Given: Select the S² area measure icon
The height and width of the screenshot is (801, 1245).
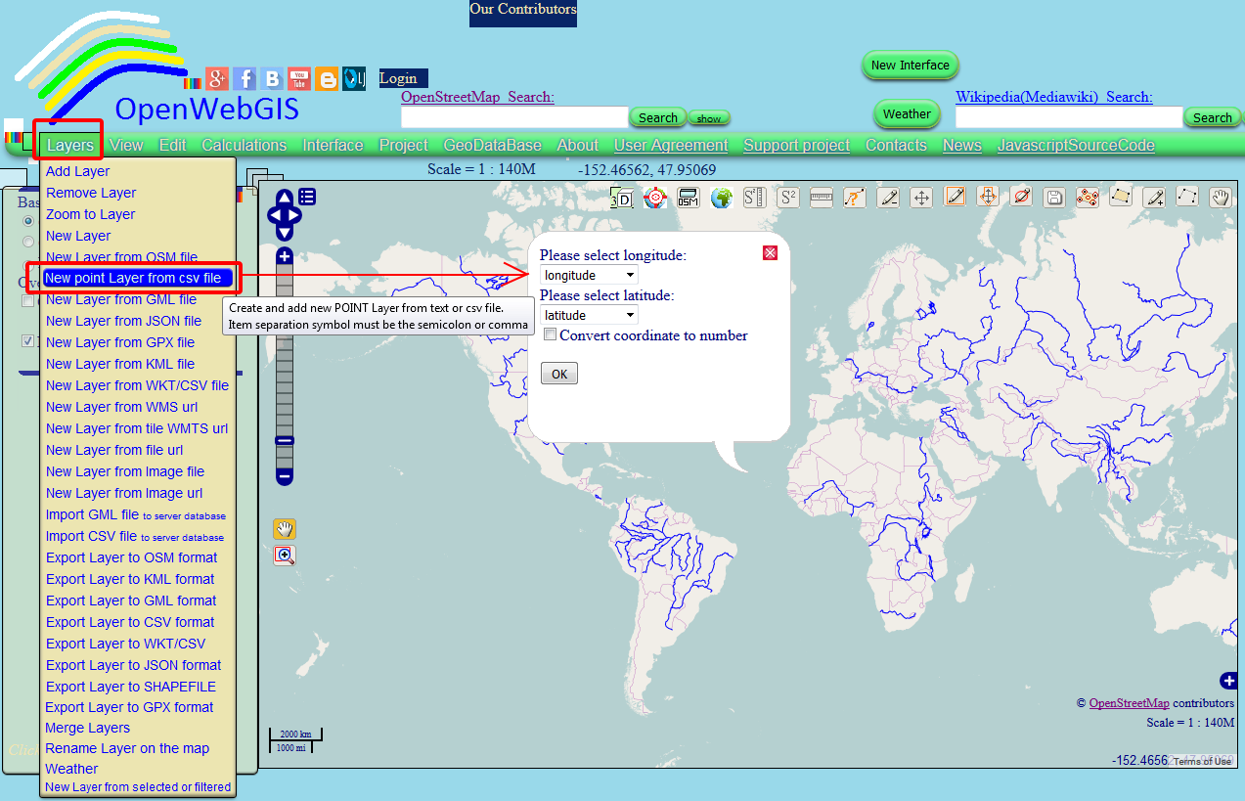Looking at the screenshot, I should (788, 198).
